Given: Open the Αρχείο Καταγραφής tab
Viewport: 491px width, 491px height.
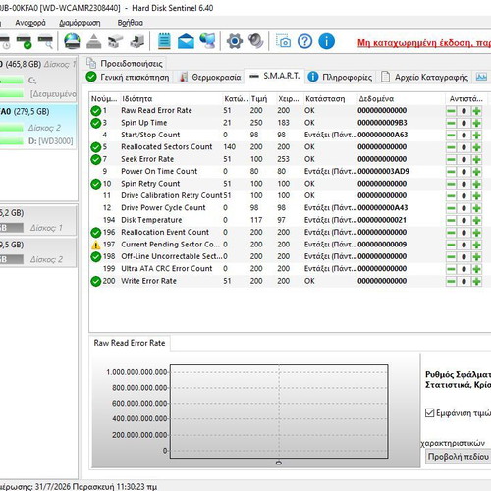Looking at the screenshot, I should (425, 77).
